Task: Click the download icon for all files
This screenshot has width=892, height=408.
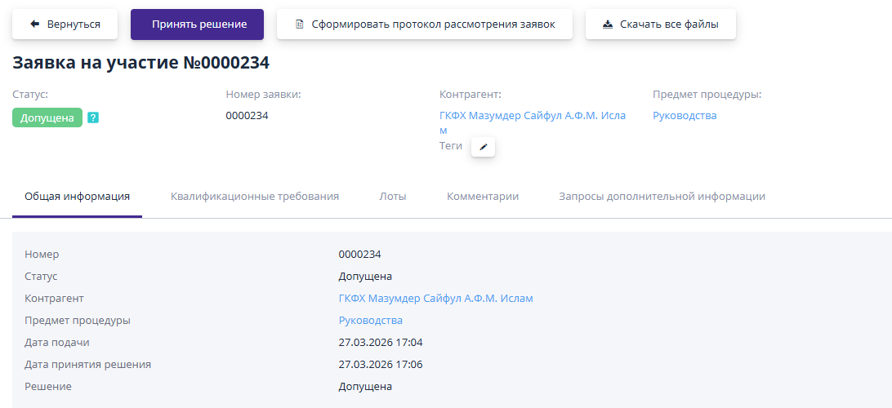Action: pos(608,24)
